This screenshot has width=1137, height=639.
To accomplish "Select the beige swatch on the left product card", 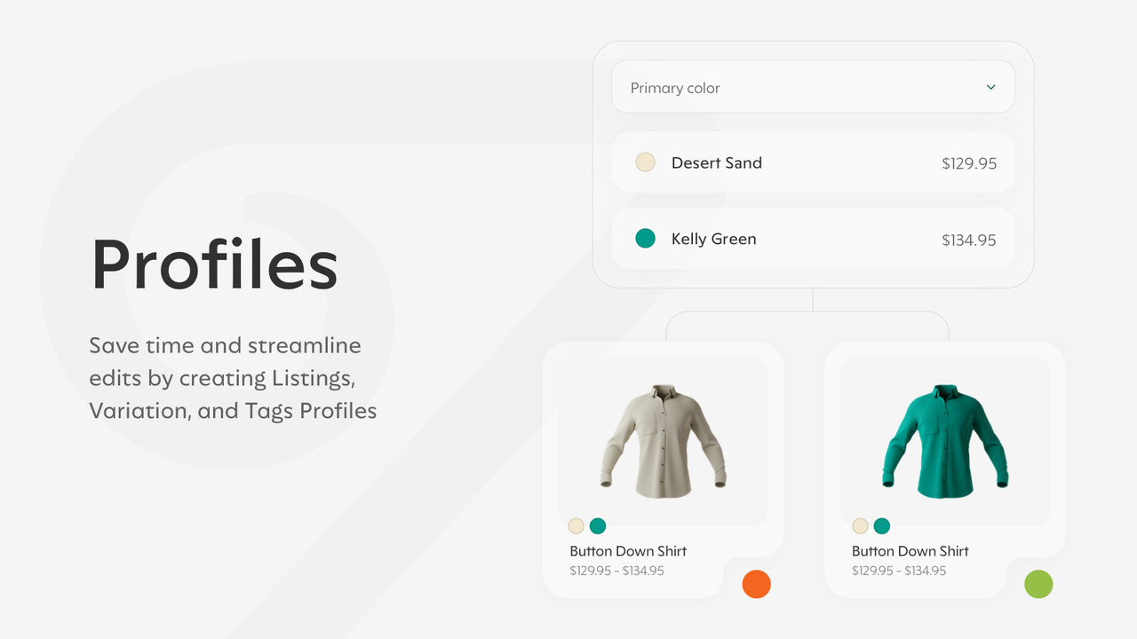I will point(576,525).
